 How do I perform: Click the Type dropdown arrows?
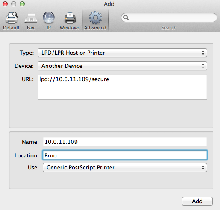pyautogui.click(x=203, y=53)
